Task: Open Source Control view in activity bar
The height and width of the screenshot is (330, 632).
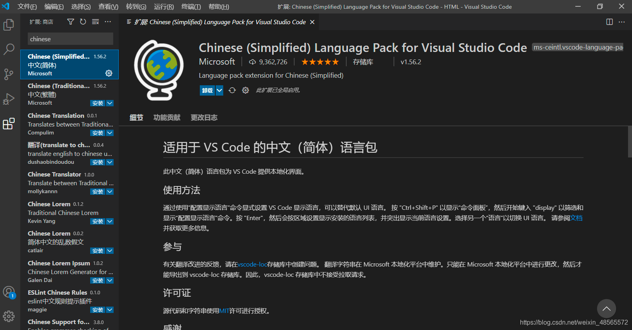Action: [9, 74]
